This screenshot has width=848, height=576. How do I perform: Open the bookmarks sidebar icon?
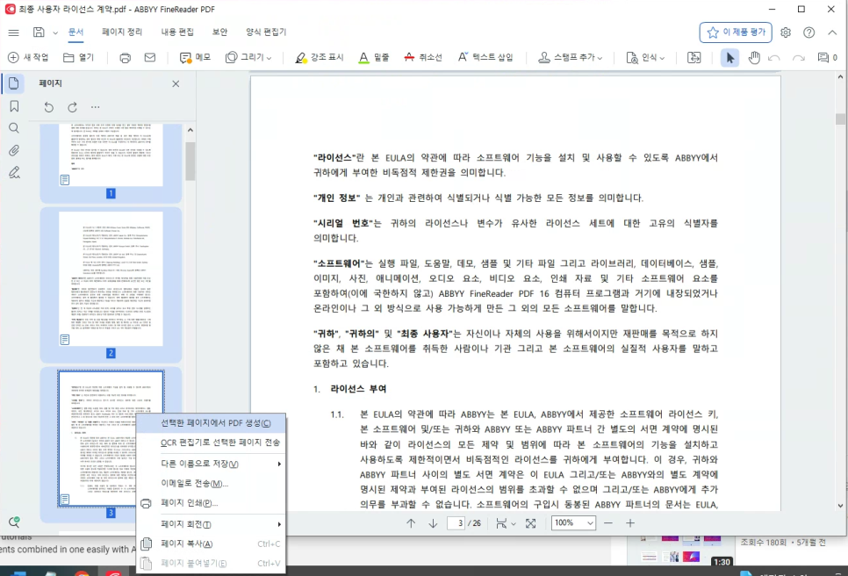click(x=14, y=106)
